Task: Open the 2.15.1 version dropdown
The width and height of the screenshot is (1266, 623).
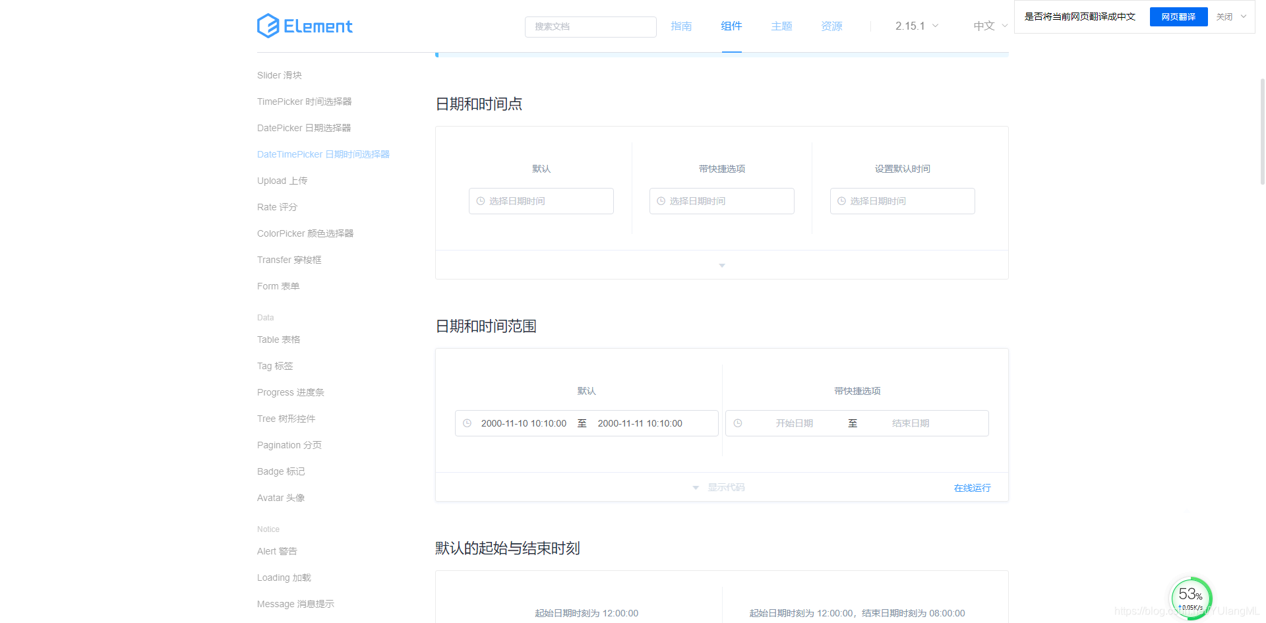Action: click(x=917, y=26)
